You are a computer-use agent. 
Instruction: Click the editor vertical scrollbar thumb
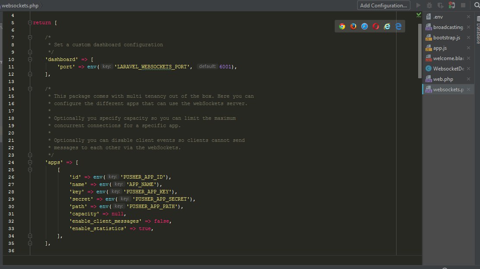click(420, 51)
